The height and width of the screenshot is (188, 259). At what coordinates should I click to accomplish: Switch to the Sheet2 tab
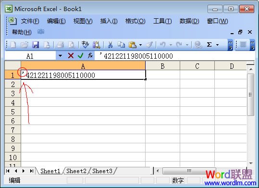point(76,171)
